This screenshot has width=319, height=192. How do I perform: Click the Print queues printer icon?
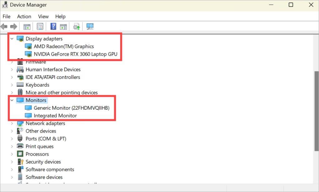tap(20, 146)
